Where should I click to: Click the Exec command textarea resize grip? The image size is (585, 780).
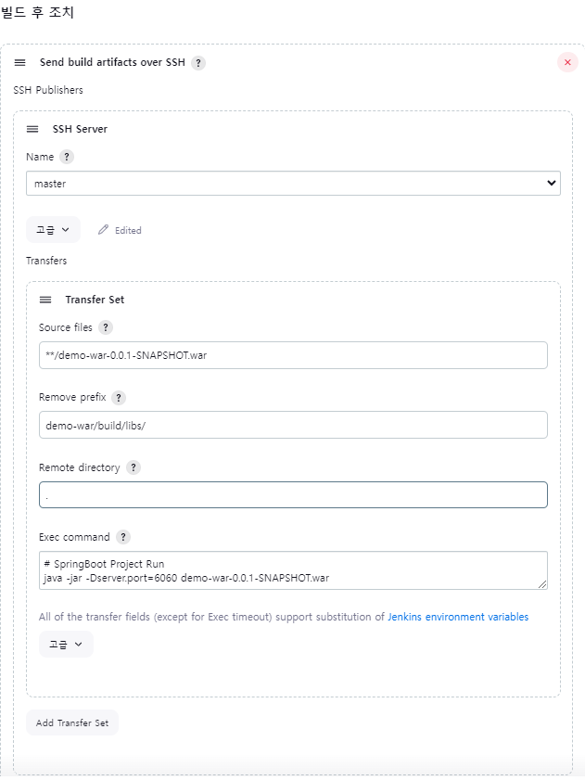[542, 584]
